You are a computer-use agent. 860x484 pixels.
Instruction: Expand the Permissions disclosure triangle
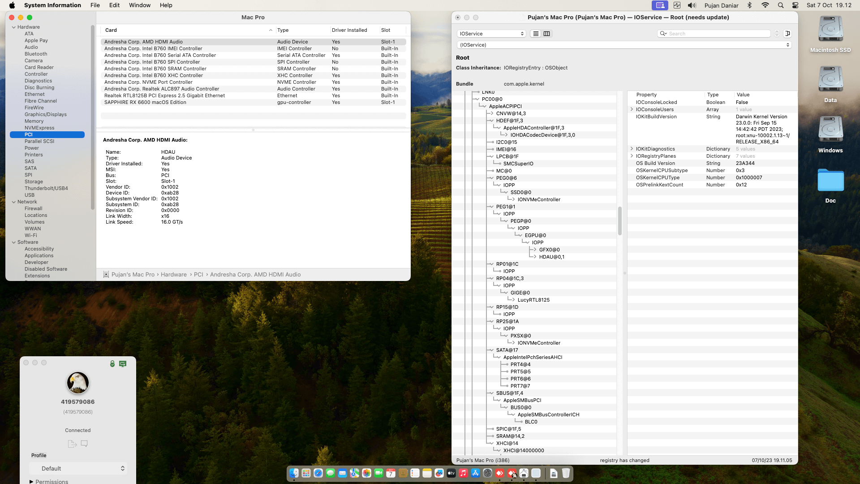click(31, 481)
